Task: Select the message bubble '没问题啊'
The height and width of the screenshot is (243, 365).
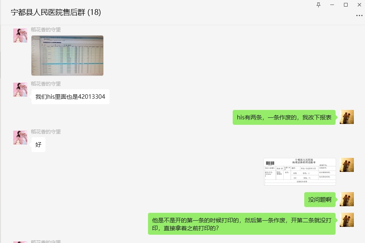Action: click(320, 200)
